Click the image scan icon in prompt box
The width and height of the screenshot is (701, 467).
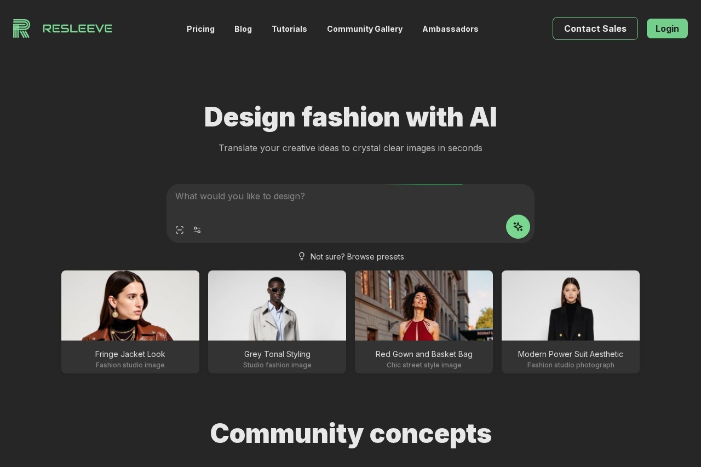tap(180, 230)
